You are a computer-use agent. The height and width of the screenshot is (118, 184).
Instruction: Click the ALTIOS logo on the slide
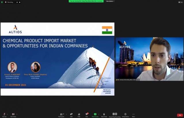[15, 29]
